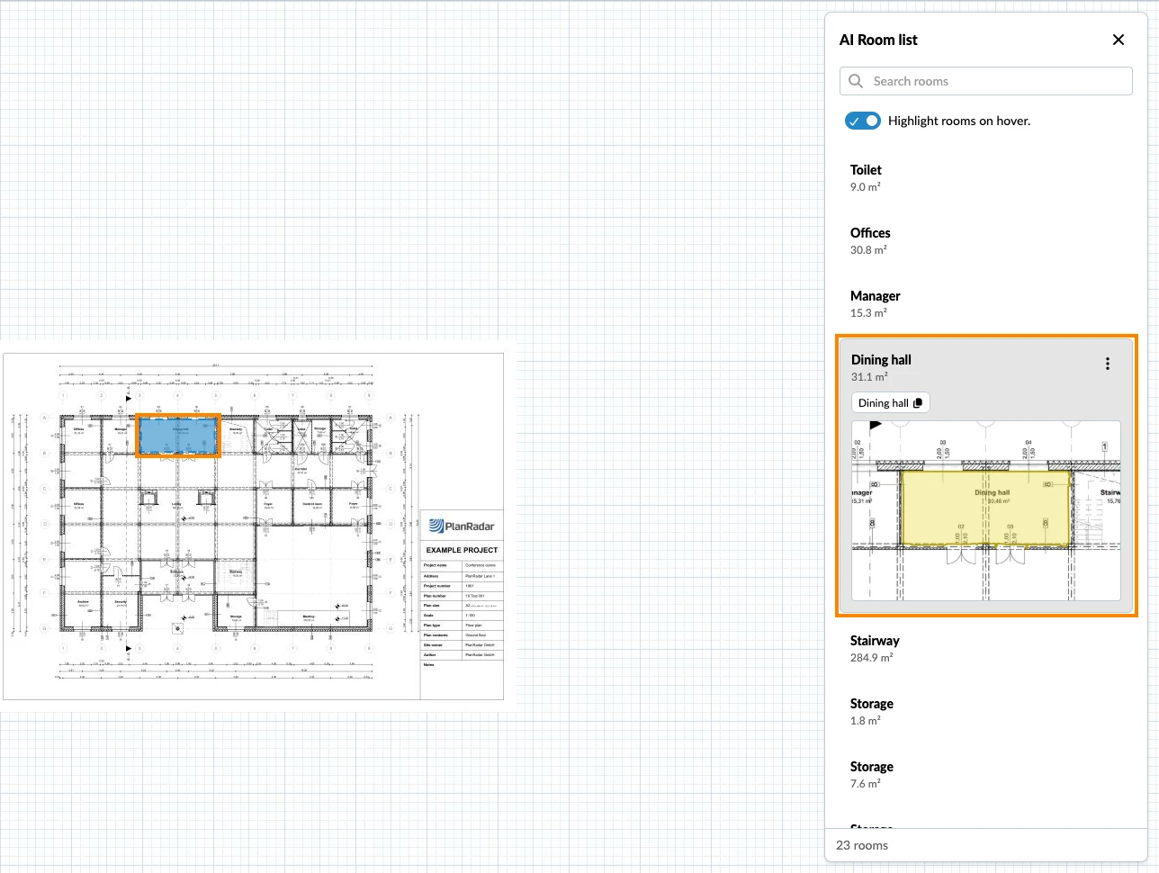The height and width of the screenshot is (873, 1159).
Task: Click the 23 rooms count footer
Action: click(862, 845)
